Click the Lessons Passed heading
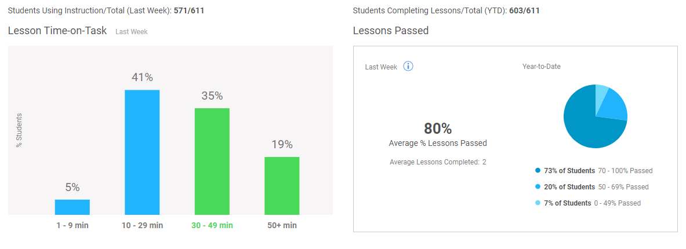686x249 pixels. pyautogui.click(x=391, y=31)
